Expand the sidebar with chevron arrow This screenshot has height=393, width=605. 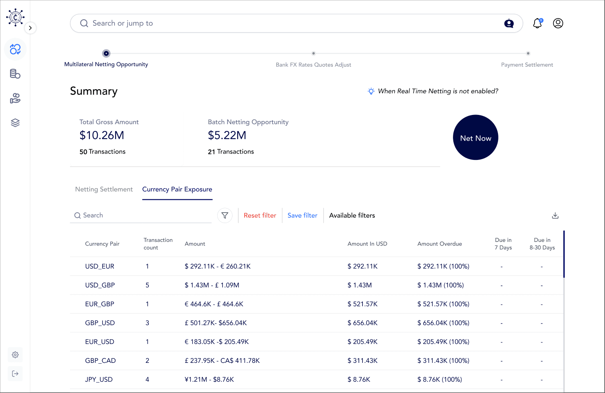pos(30,28)
